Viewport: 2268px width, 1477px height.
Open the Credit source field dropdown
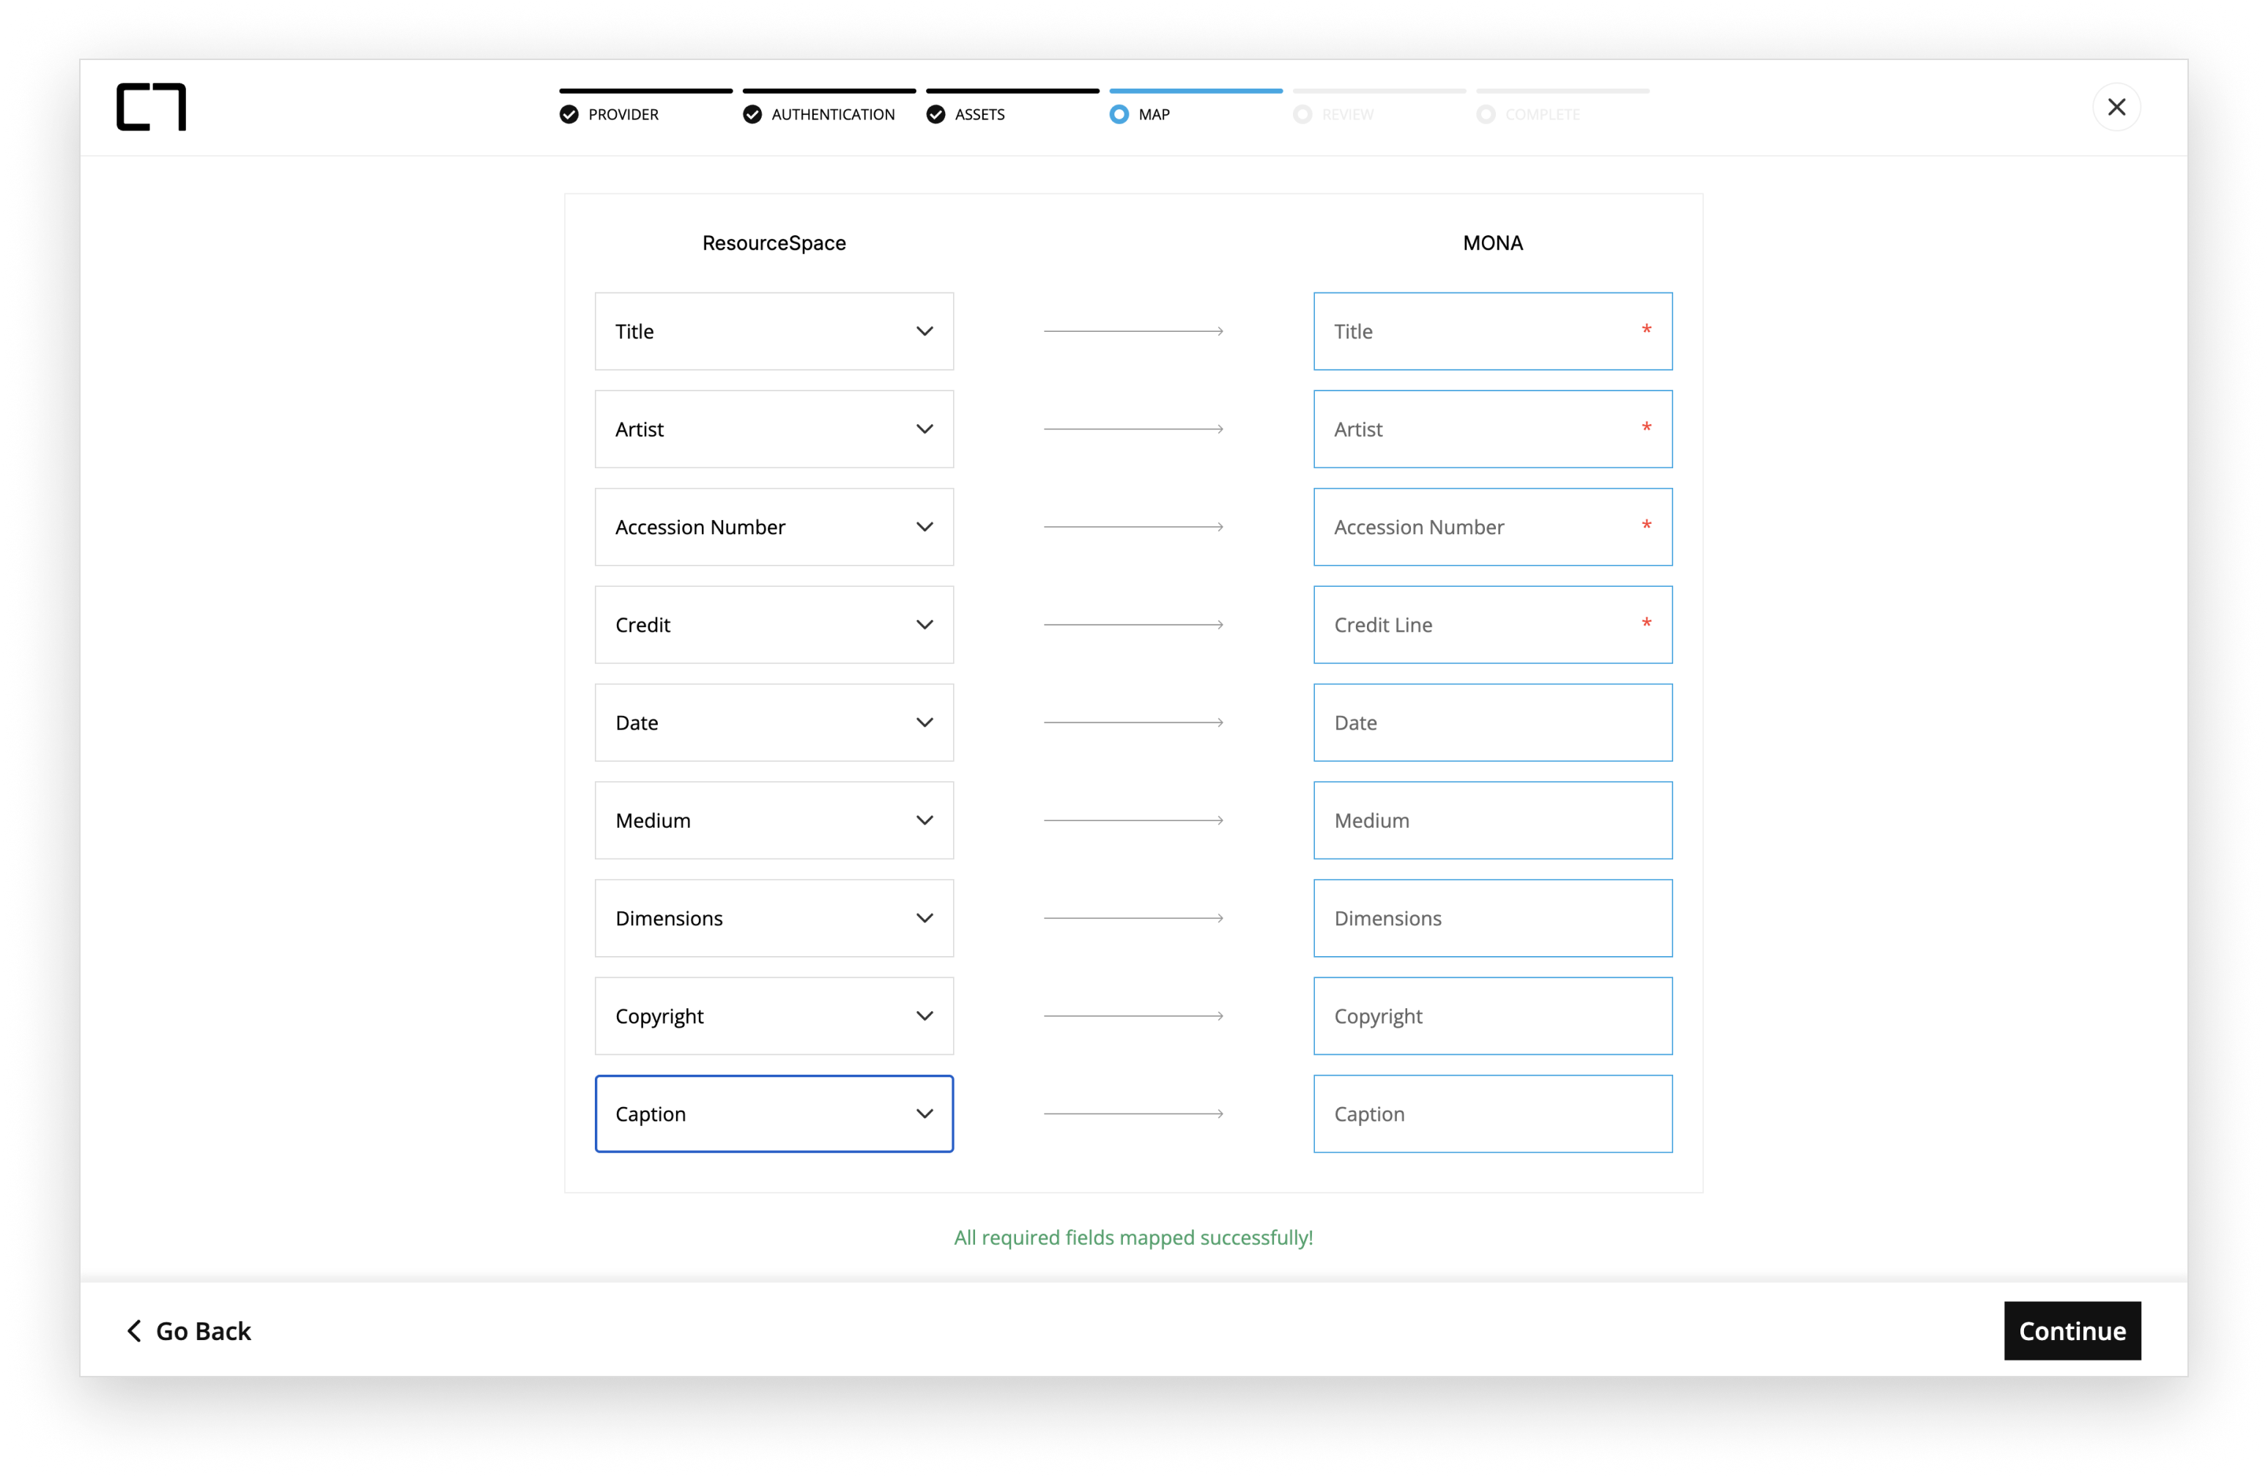tap(774, 625)
